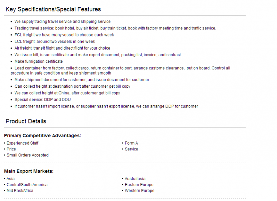Click the Service advantage entry
277x201 pixels.
click(x=131, y=149)
